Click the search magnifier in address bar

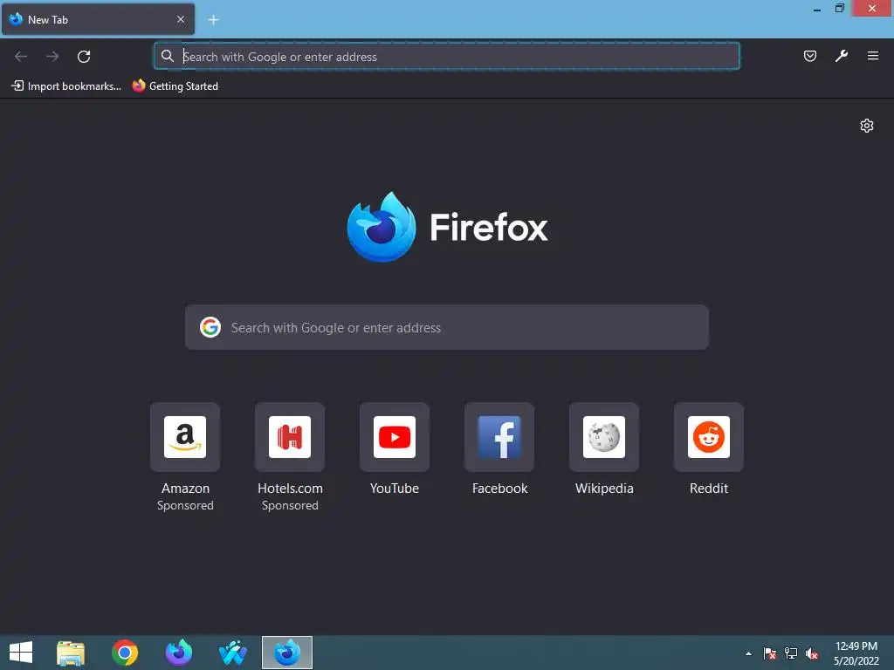[167, 56]
